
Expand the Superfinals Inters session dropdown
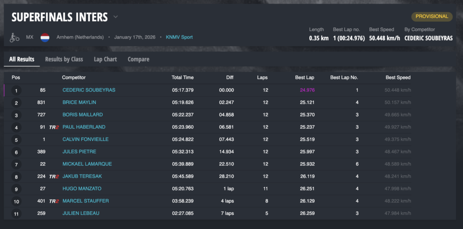tap(116, 17)
